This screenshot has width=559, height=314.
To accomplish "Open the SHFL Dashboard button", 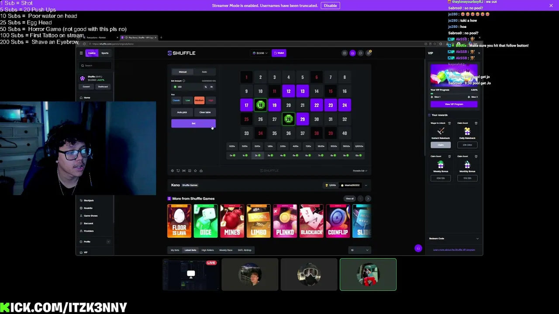I will [103, 87].
